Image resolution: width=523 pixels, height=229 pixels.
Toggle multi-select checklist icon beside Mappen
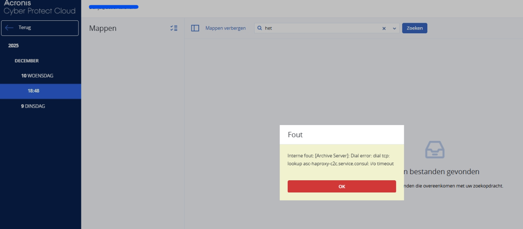tap(174, 28)
